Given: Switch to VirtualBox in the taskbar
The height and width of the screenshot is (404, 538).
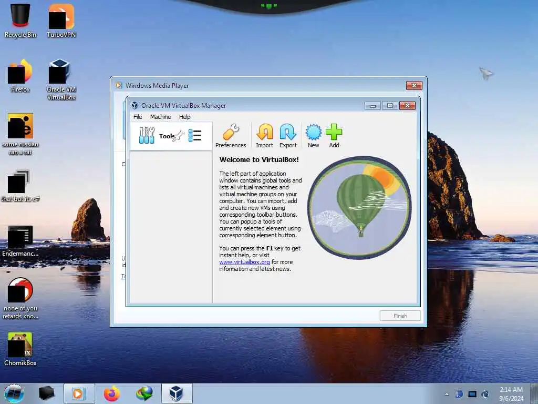Looking at the screenshot, I should 177,393.
